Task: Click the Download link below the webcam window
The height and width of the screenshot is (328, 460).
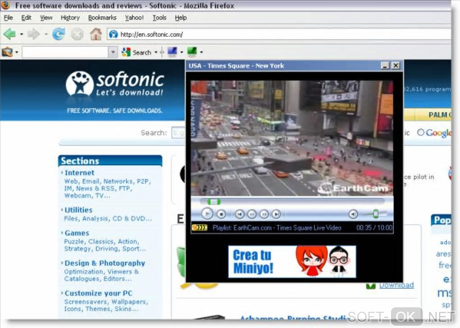Action: [x=396, y=285]
